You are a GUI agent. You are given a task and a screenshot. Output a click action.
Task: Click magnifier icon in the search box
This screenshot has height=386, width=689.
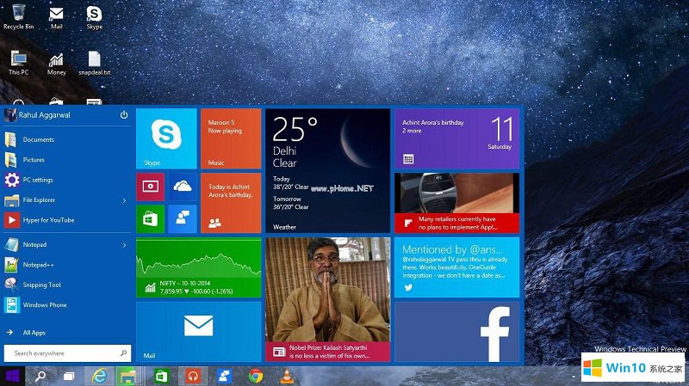(123, 352)
